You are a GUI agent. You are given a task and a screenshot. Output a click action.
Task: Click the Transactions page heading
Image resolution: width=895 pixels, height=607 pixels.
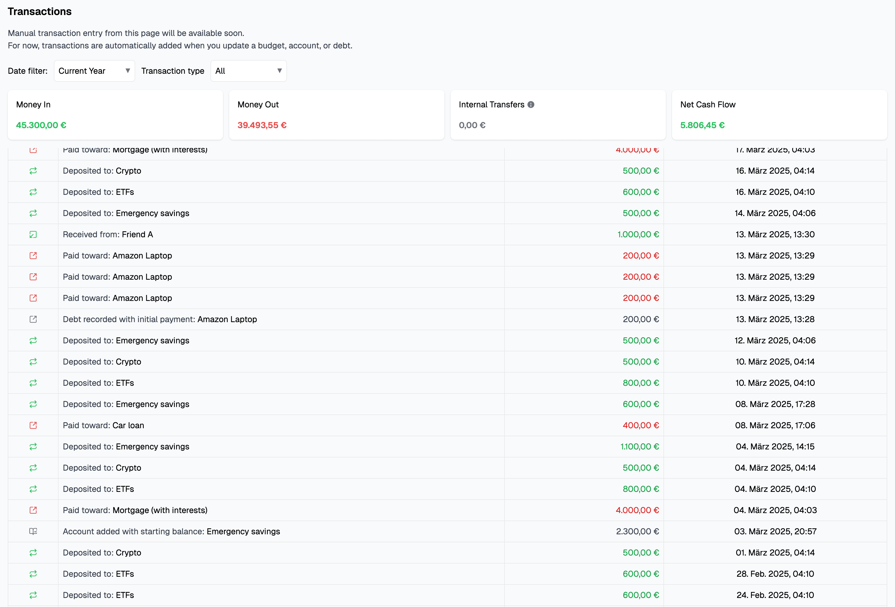coord(40,12)
